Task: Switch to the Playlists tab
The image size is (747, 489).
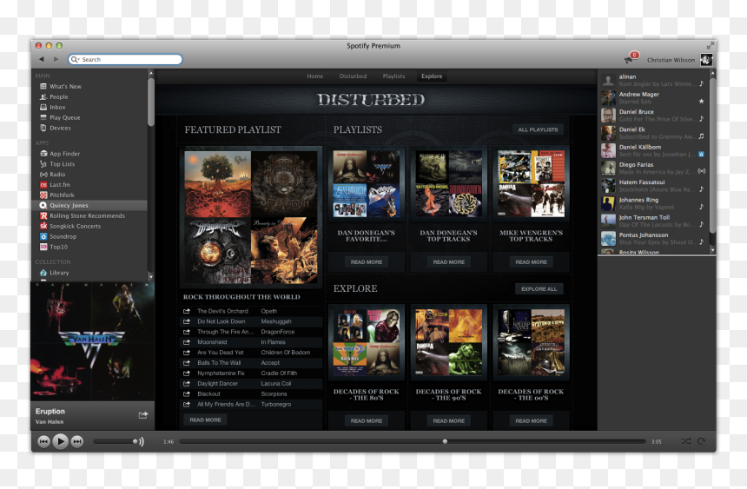Action: click(x=393, y=76)
